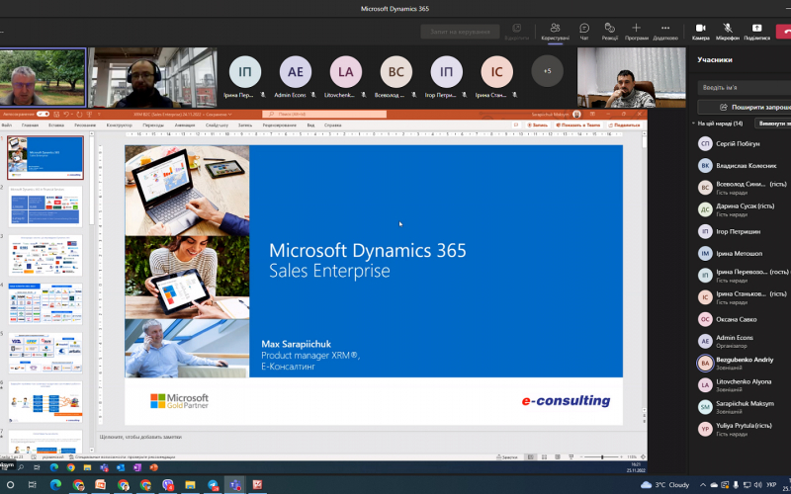Select slide 5 thumbnail
This screenshot has width=791, height=494.
[x=44, y=353]
